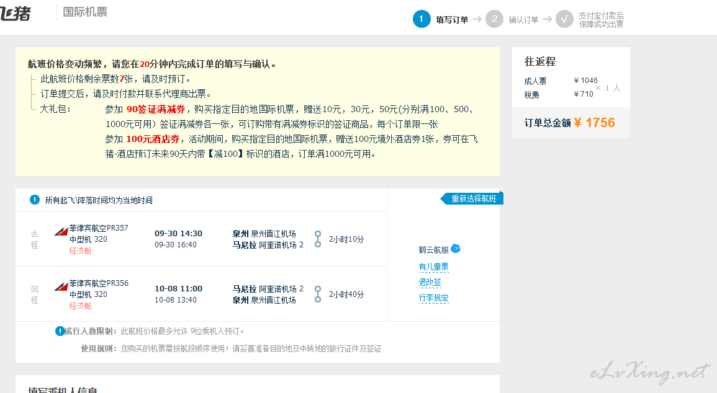Click flight number text 菲律宾航空PR356
717x393 pixels.
tap(99, 283)
